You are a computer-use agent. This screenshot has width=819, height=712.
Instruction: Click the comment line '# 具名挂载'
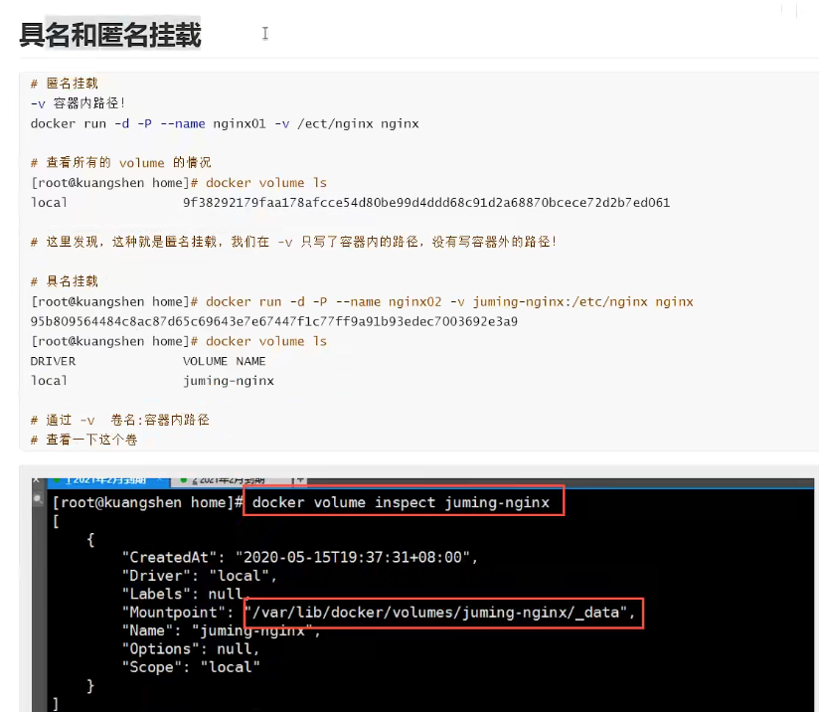click(x=65, y=281)
